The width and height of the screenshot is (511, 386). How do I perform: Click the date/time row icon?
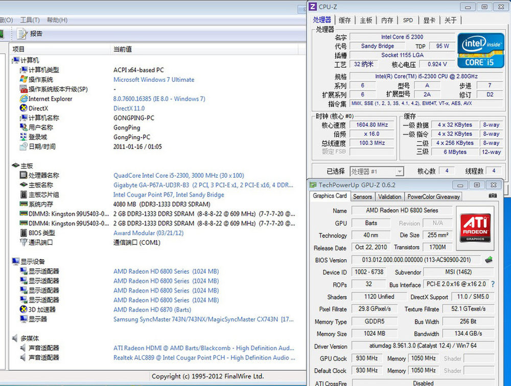pyautogui.click(x=24, y=146)
